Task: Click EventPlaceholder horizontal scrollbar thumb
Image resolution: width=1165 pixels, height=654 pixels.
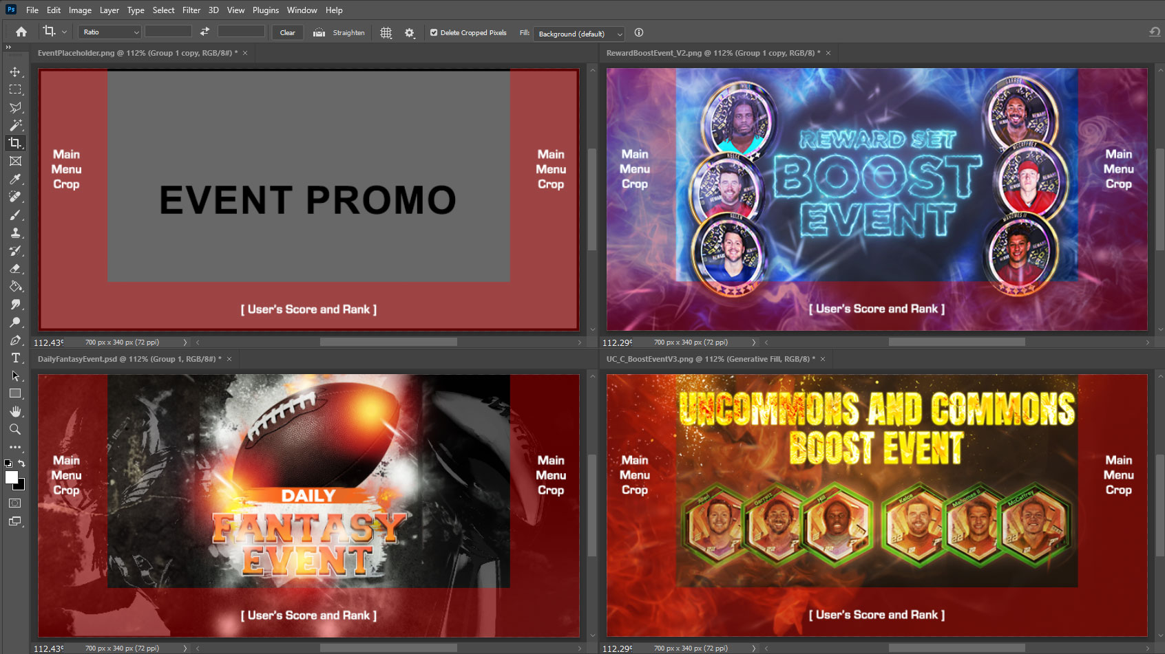Action: coord(388,342)
